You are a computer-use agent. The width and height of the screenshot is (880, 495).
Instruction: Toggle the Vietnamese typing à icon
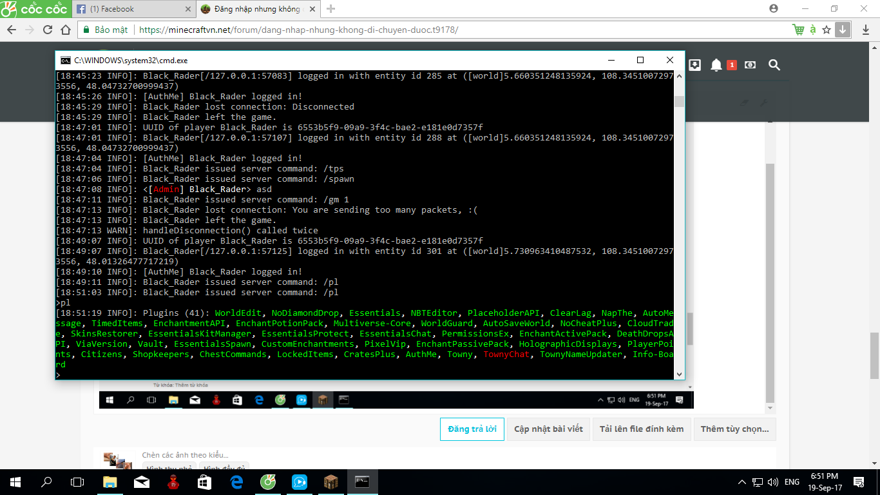click(813, 30)
